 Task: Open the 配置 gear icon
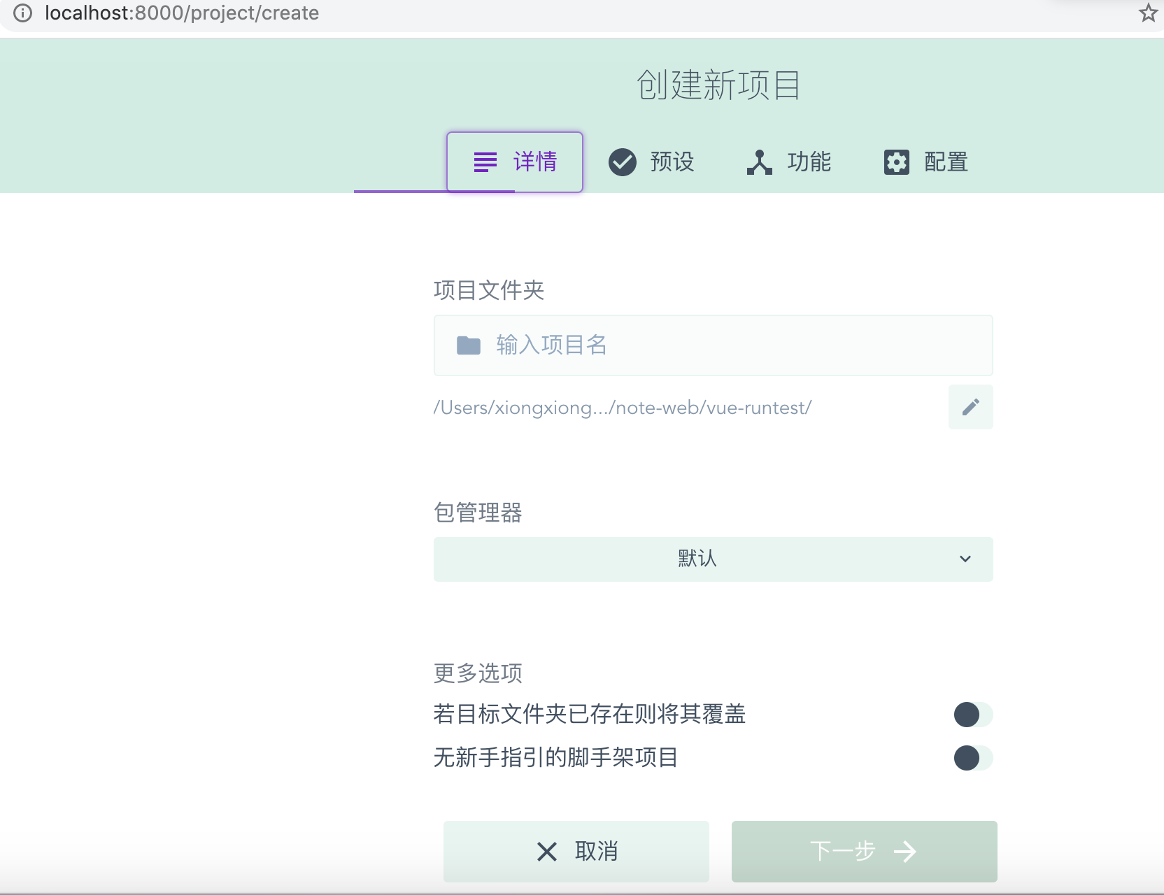pyautogui.click(x=896, y=162)
